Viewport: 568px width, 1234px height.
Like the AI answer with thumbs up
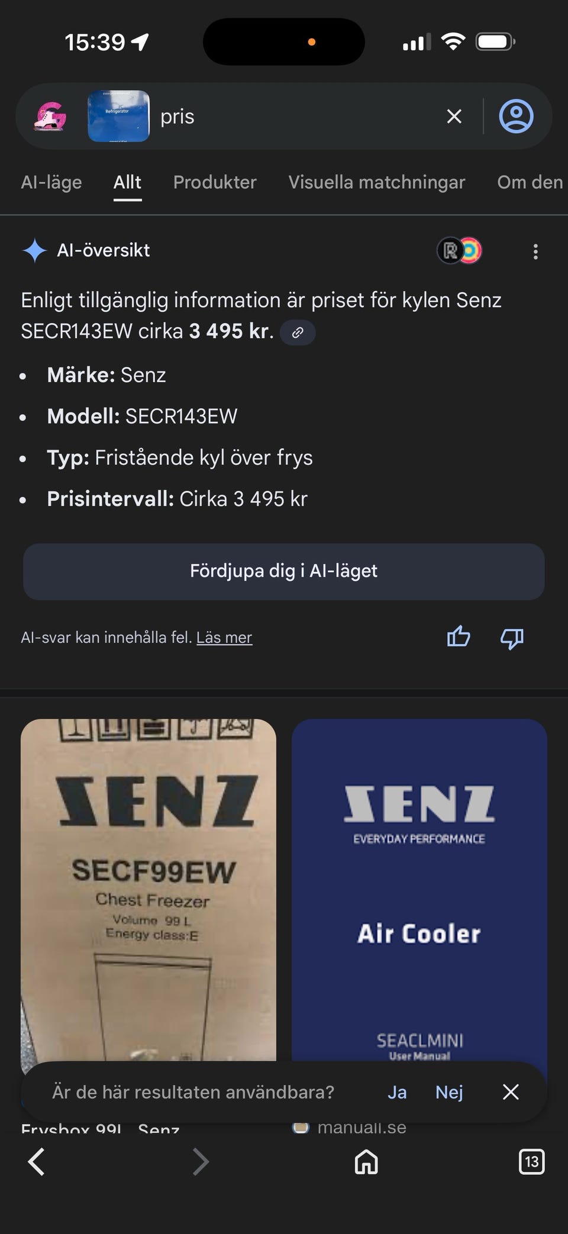point(459,637)
